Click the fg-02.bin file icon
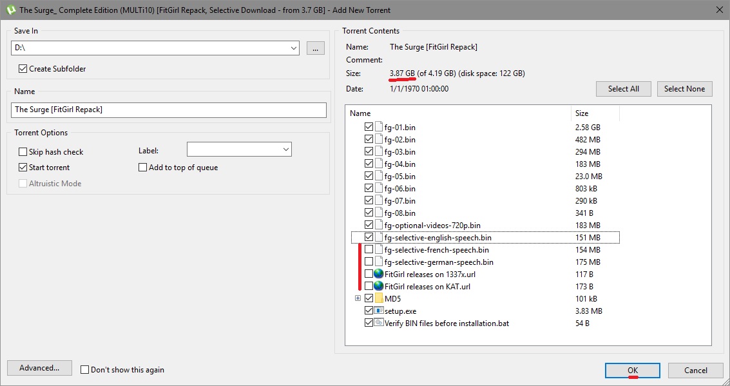Screen dimensions: 730x386 pyautogui.click(x=378, y=139)
